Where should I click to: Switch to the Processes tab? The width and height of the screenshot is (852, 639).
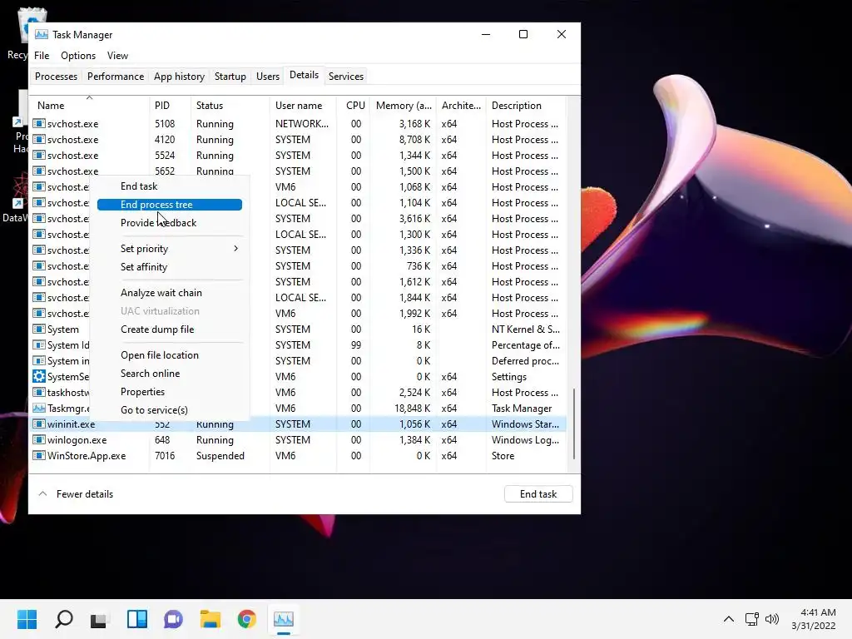click(x=56, y=76)
